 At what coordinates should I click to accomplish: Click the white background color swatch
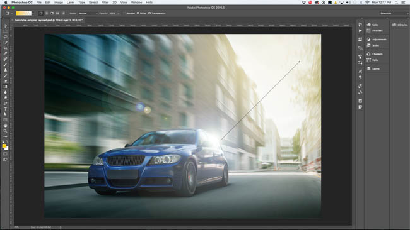(x=8, y=149)
